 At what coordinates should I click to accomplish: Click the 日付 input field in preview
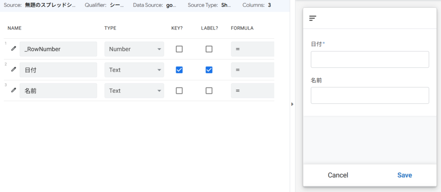pyautogui.click(x=370, y=59)
